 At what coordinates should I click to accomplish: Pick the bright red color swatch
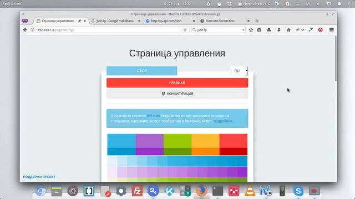click(x=234, y=141)
